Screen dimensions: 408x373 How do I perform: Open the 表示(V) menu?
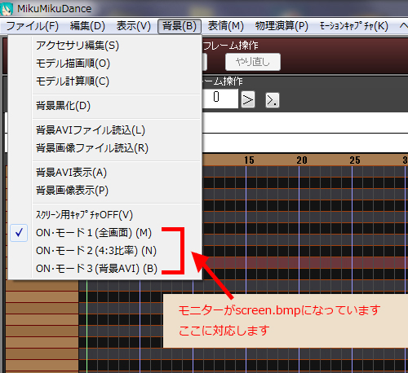[x=134, y=26]
